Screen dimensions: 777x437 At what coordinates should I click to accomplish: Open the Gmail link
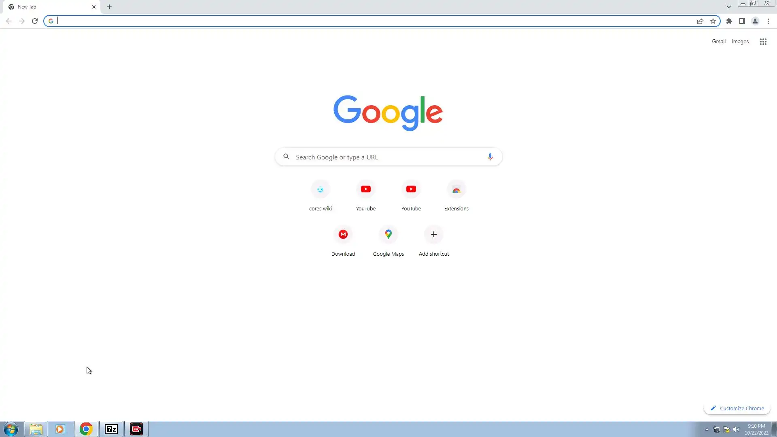pos(718,42)
